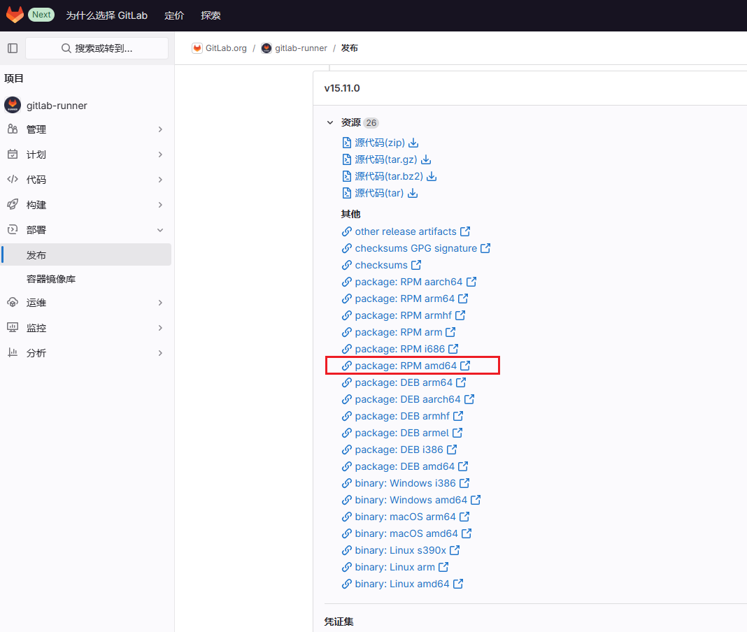Screen dimensions: 747x632
Task: Click the gitlab-runner avatar in breadcrumb
Action: point(266,48)
